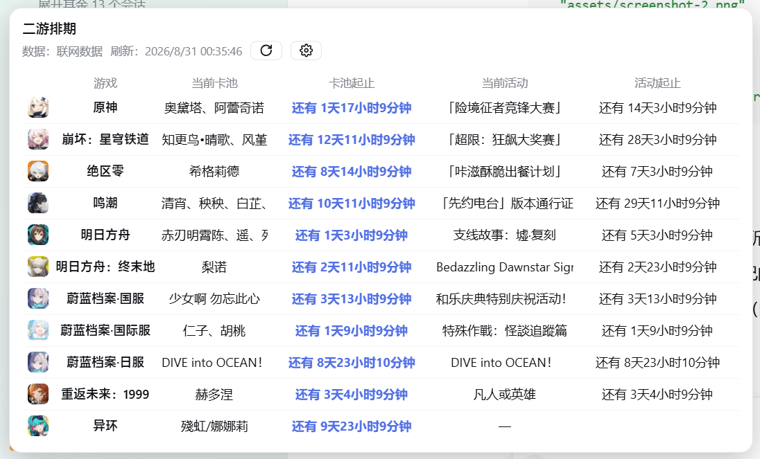The width and height of the screenshot is (760, 459).
Task: Click the 刷新 timestamp 2026/8/31 00:35:46
Action: (x=193, y=51)
